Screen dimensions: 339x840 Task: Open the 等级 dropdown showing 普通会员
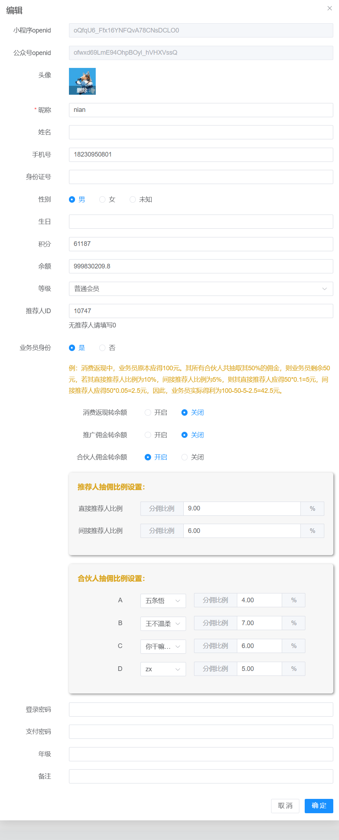point(201,289)
